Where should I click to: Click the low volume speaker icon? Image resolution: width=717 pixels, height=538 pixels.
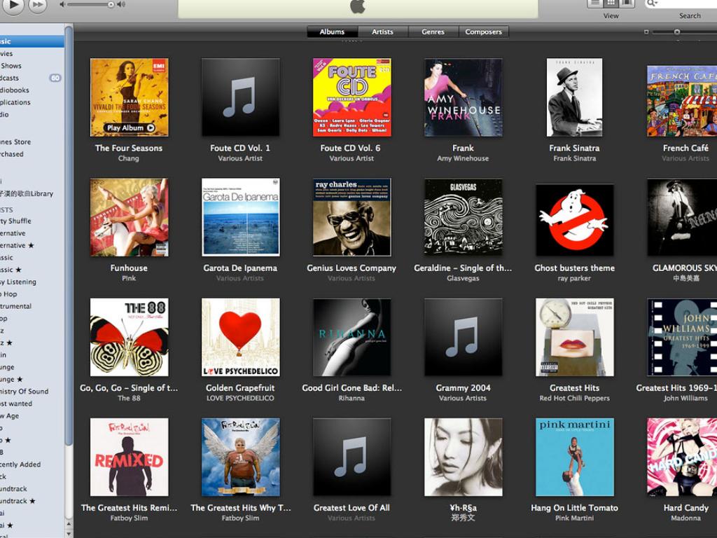point(62,5)
